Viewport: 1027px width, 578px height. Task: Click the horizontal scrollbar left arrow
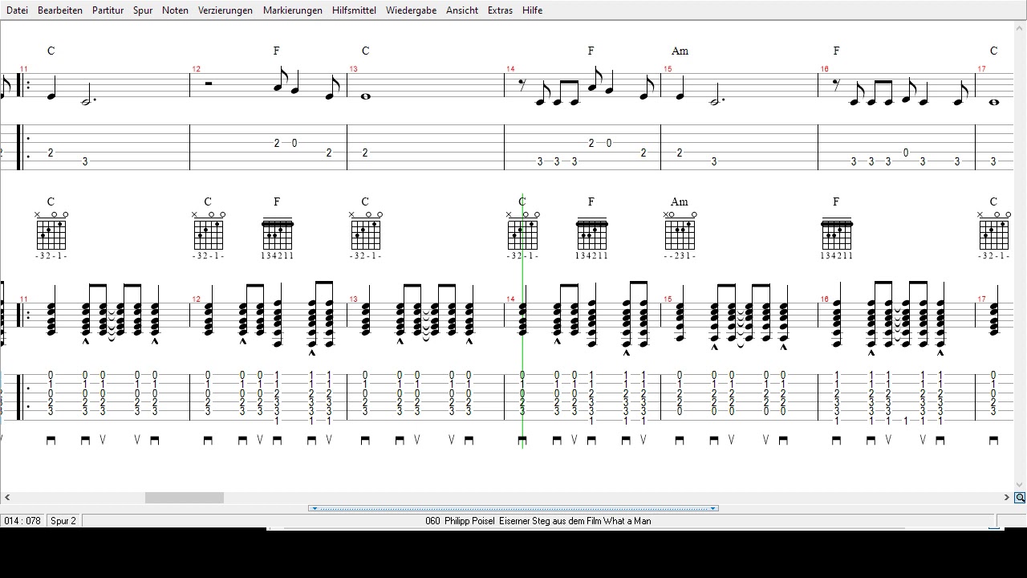click(7, 498)
